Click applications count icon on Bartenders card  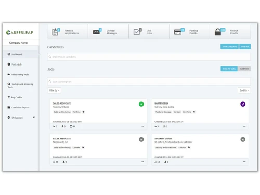(155, 126)
